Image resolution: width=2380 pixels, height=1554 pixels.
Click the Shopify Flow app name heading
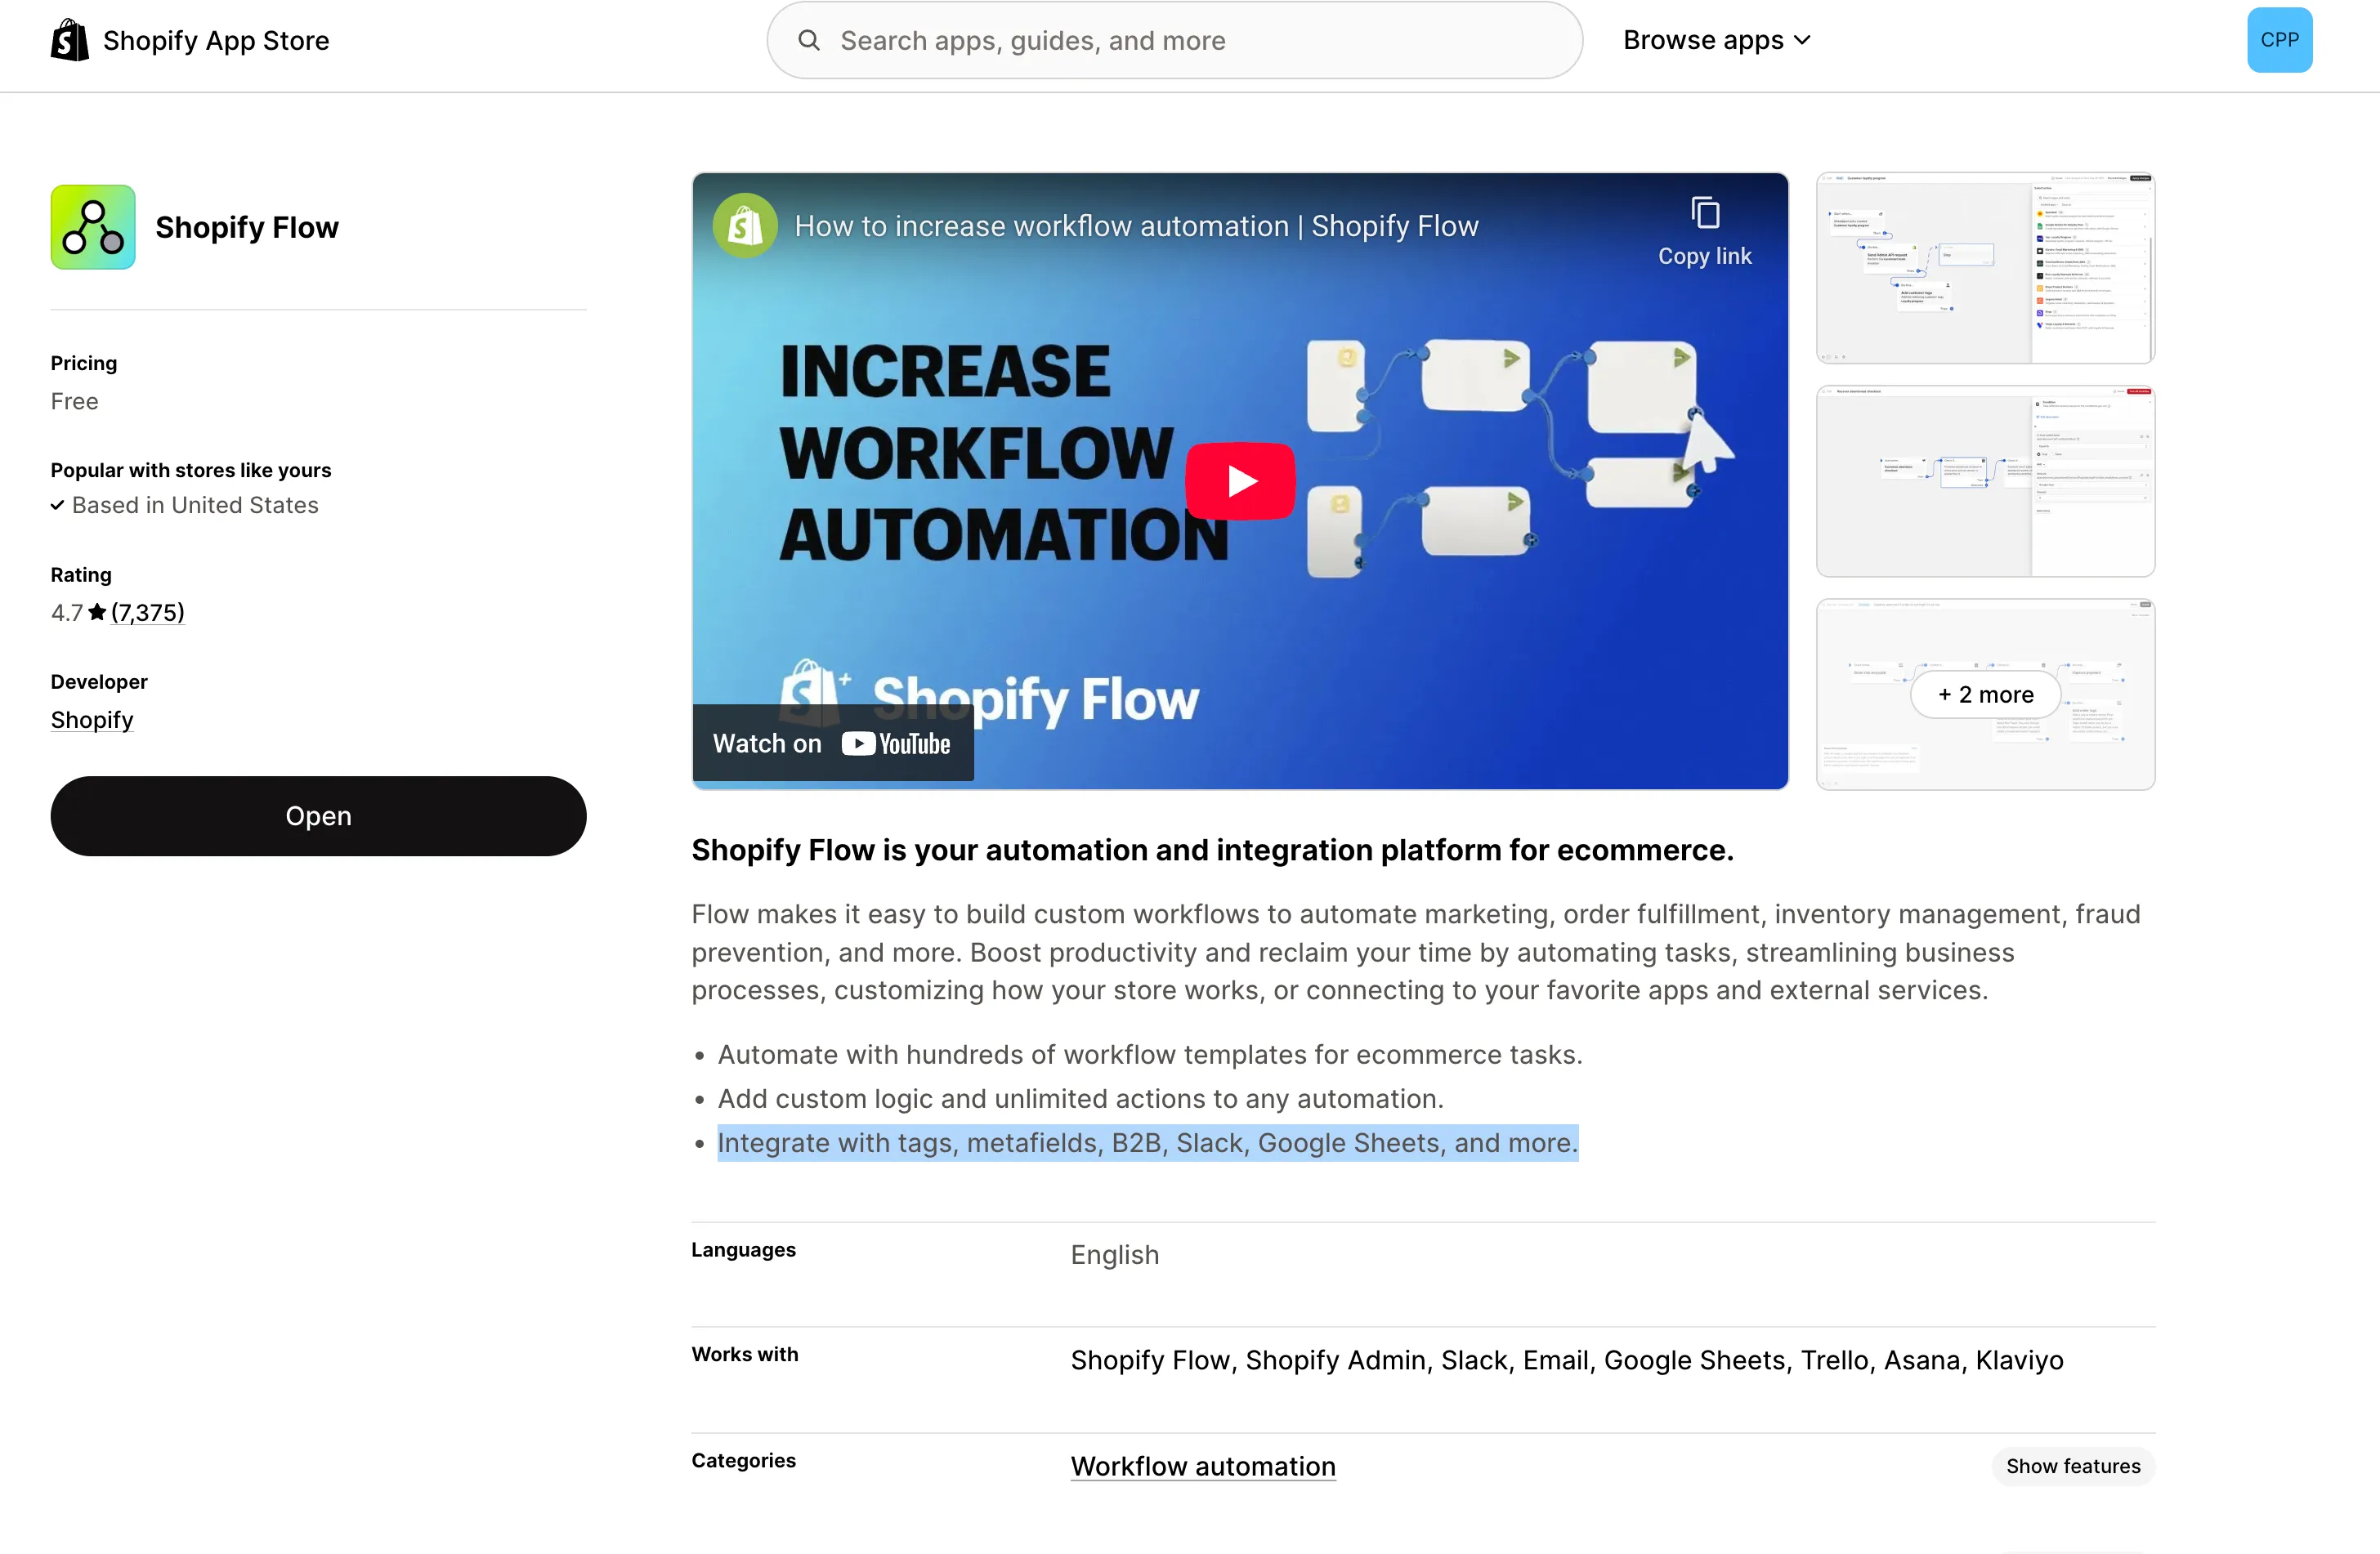click(x=247, y=227)
